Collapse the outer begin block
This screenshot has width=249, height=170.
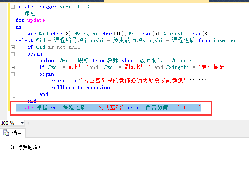click(13, 54)
